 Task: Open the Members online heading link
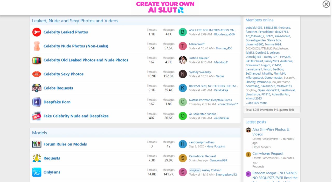click(x=259, y=20)
